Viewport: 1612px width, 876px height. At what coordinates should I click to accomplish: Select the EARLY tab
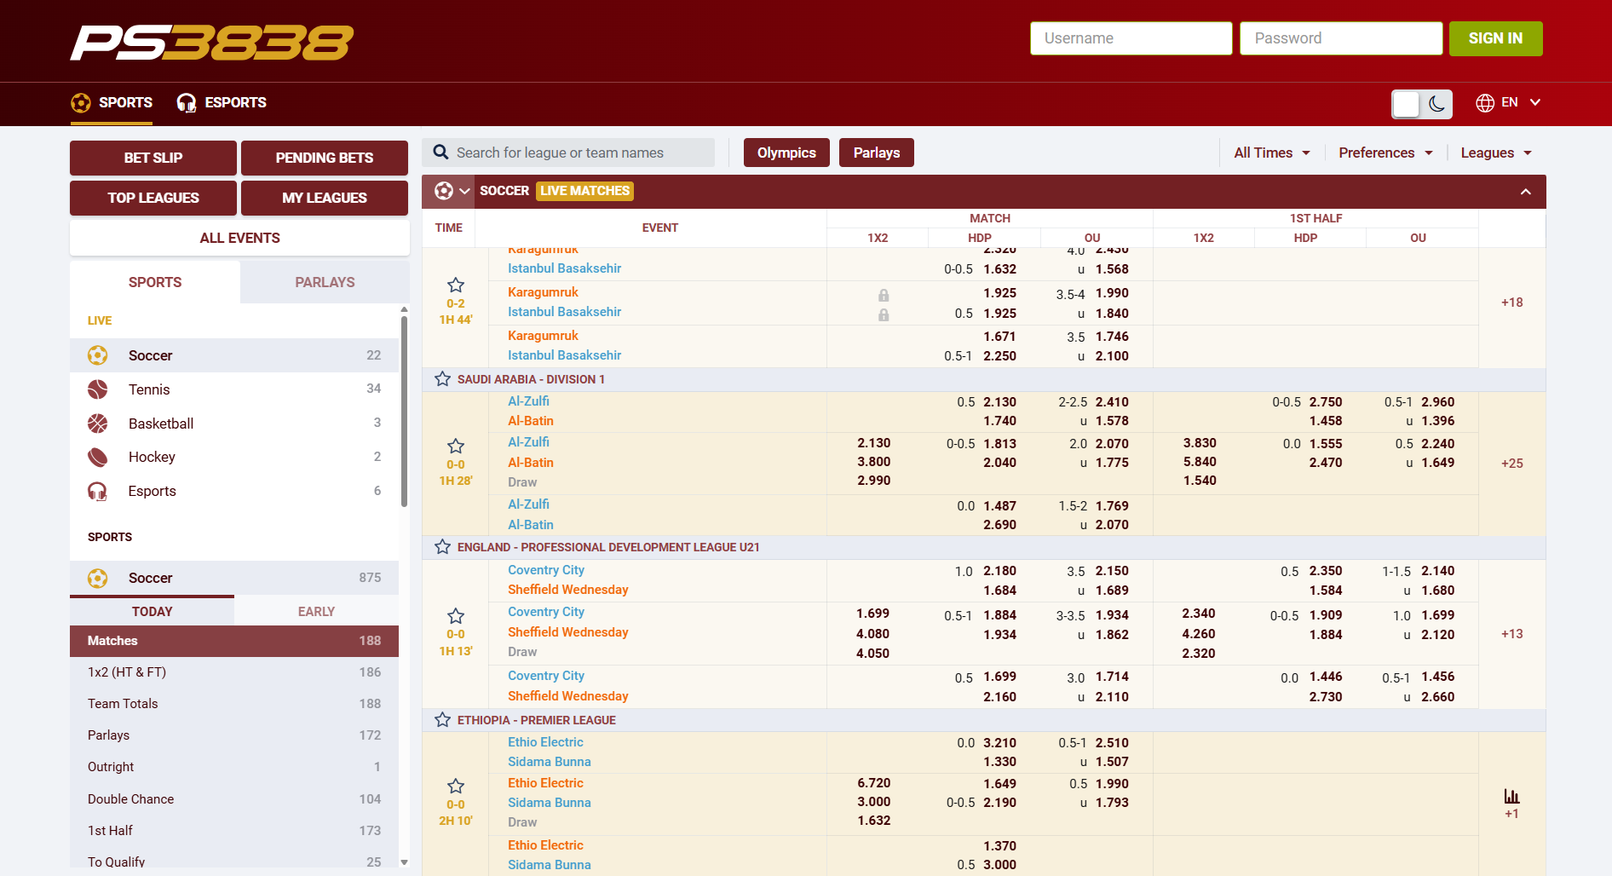[316, 612]
